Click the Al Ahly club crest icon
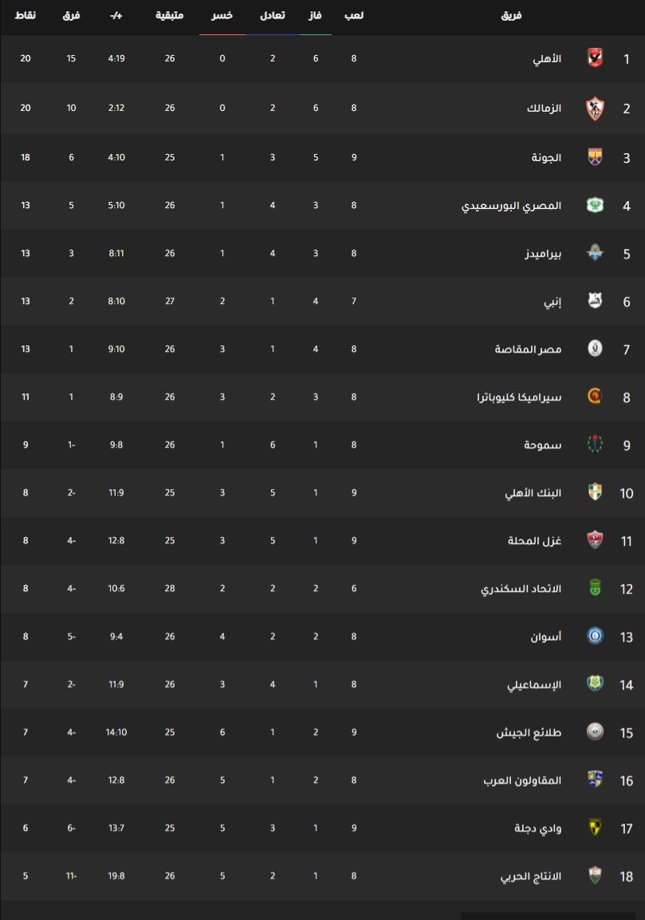 click(595, 58)
